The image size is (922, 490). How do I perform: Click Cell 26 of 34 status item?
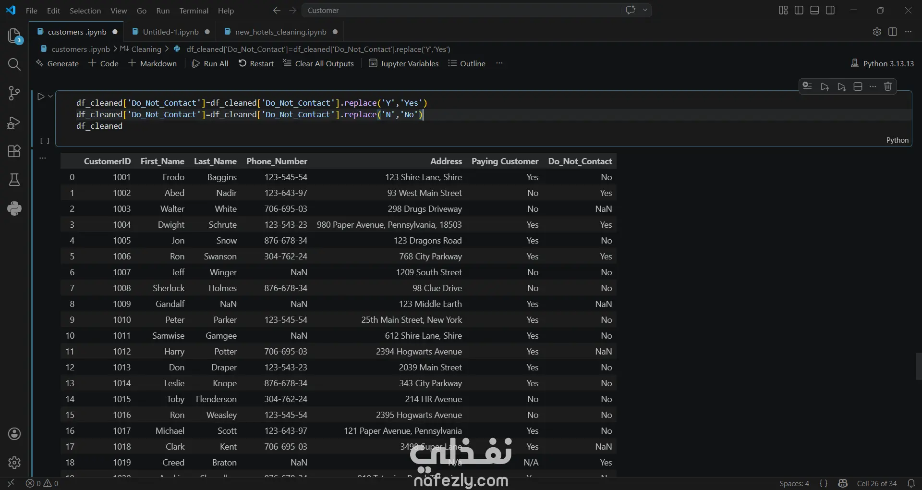[877, 483]
